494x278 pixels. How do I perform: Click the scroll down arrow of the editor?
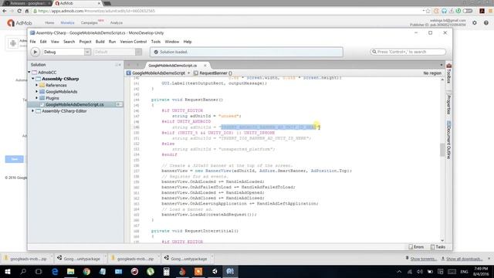point(442,240)
